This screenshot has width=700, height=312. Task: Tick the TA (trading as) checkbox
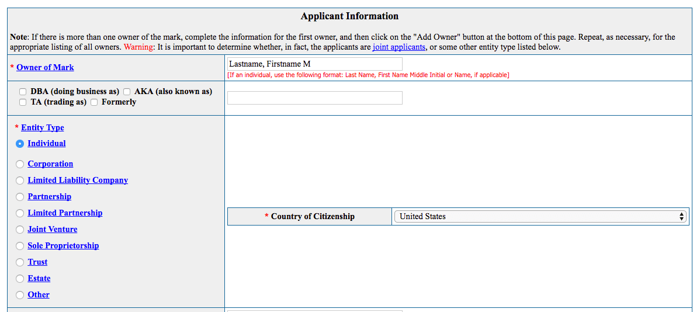pyautogui.click(x=23, y=102)
